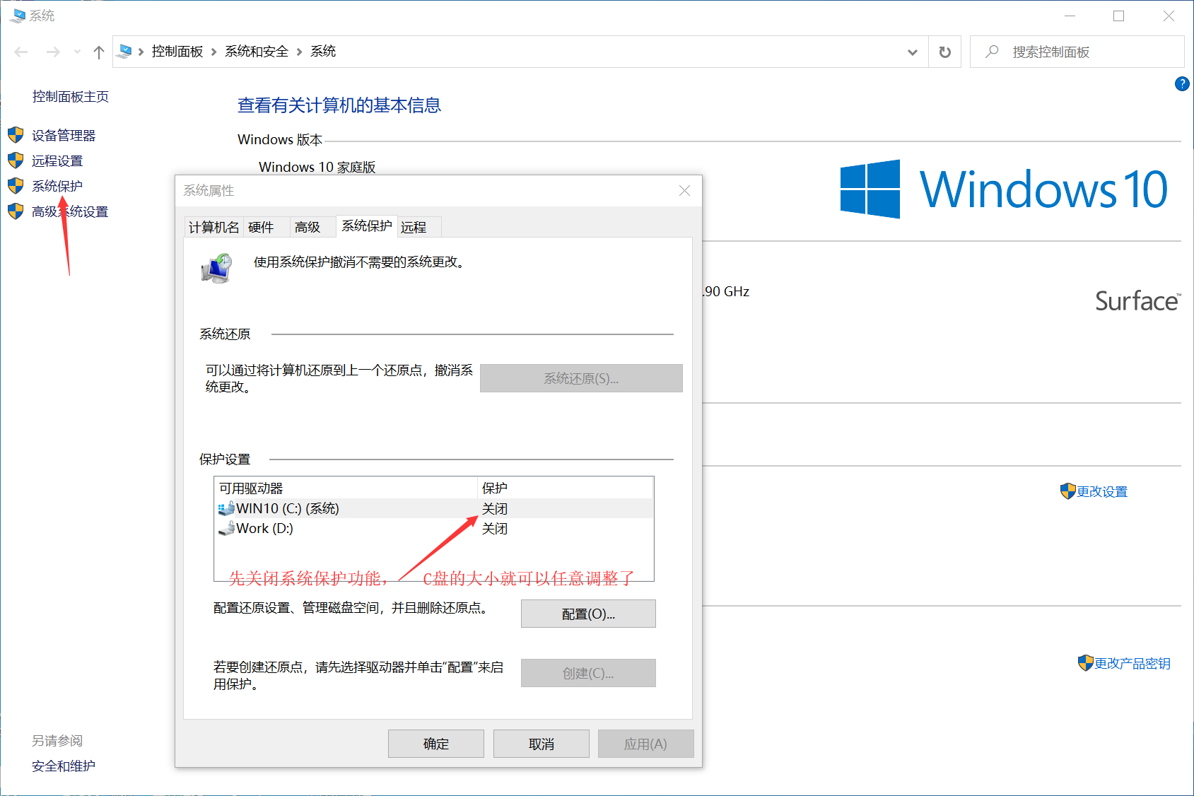1194x796 pixels.
Task: Expand the address bar history dropdown
Action: click(x=912, y=52)
